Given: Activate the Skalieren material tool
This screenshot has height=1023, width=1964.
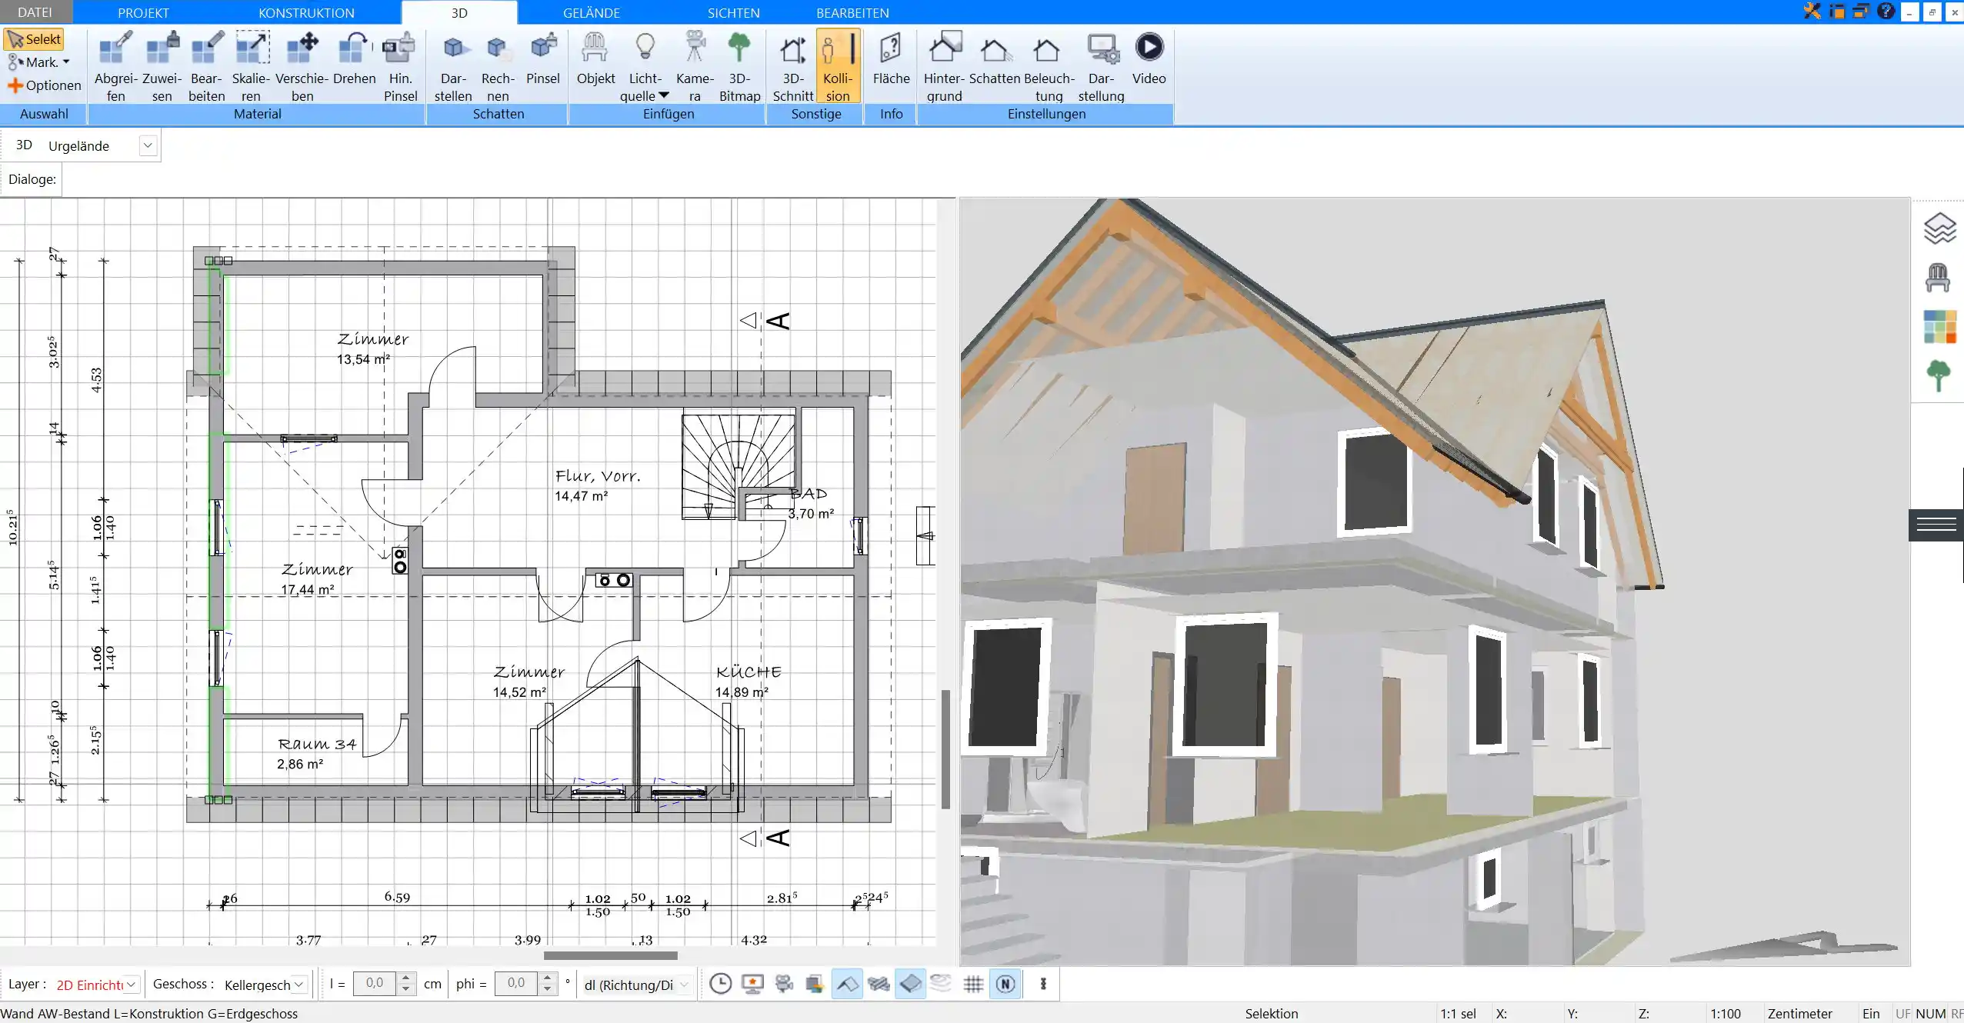Looking at the screenshot, I should (252, 66).
